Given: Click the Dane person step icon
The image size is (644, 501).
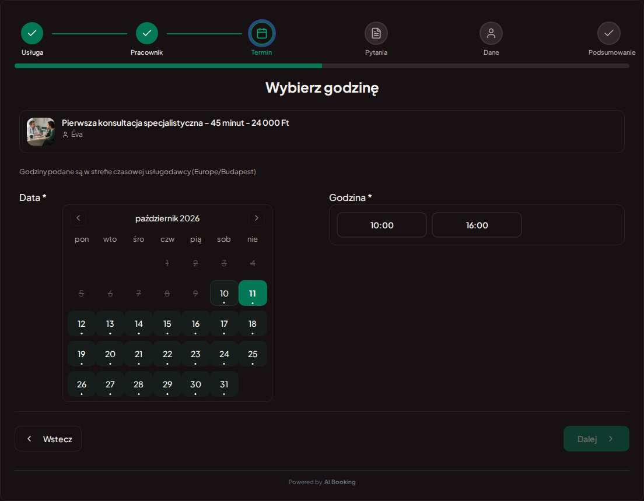Looking at the screenshot, I should point(491,33).
